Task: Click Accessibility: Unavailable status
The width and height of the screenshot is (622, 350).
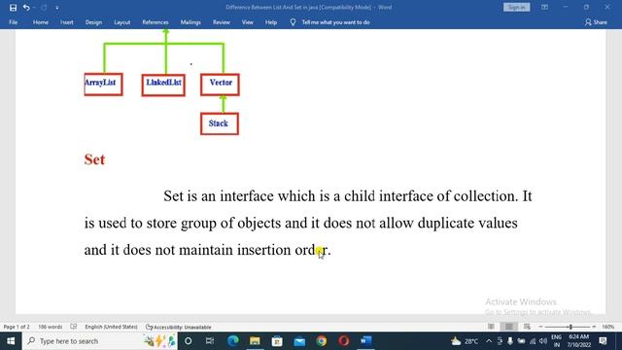Action: pos(179,327)
